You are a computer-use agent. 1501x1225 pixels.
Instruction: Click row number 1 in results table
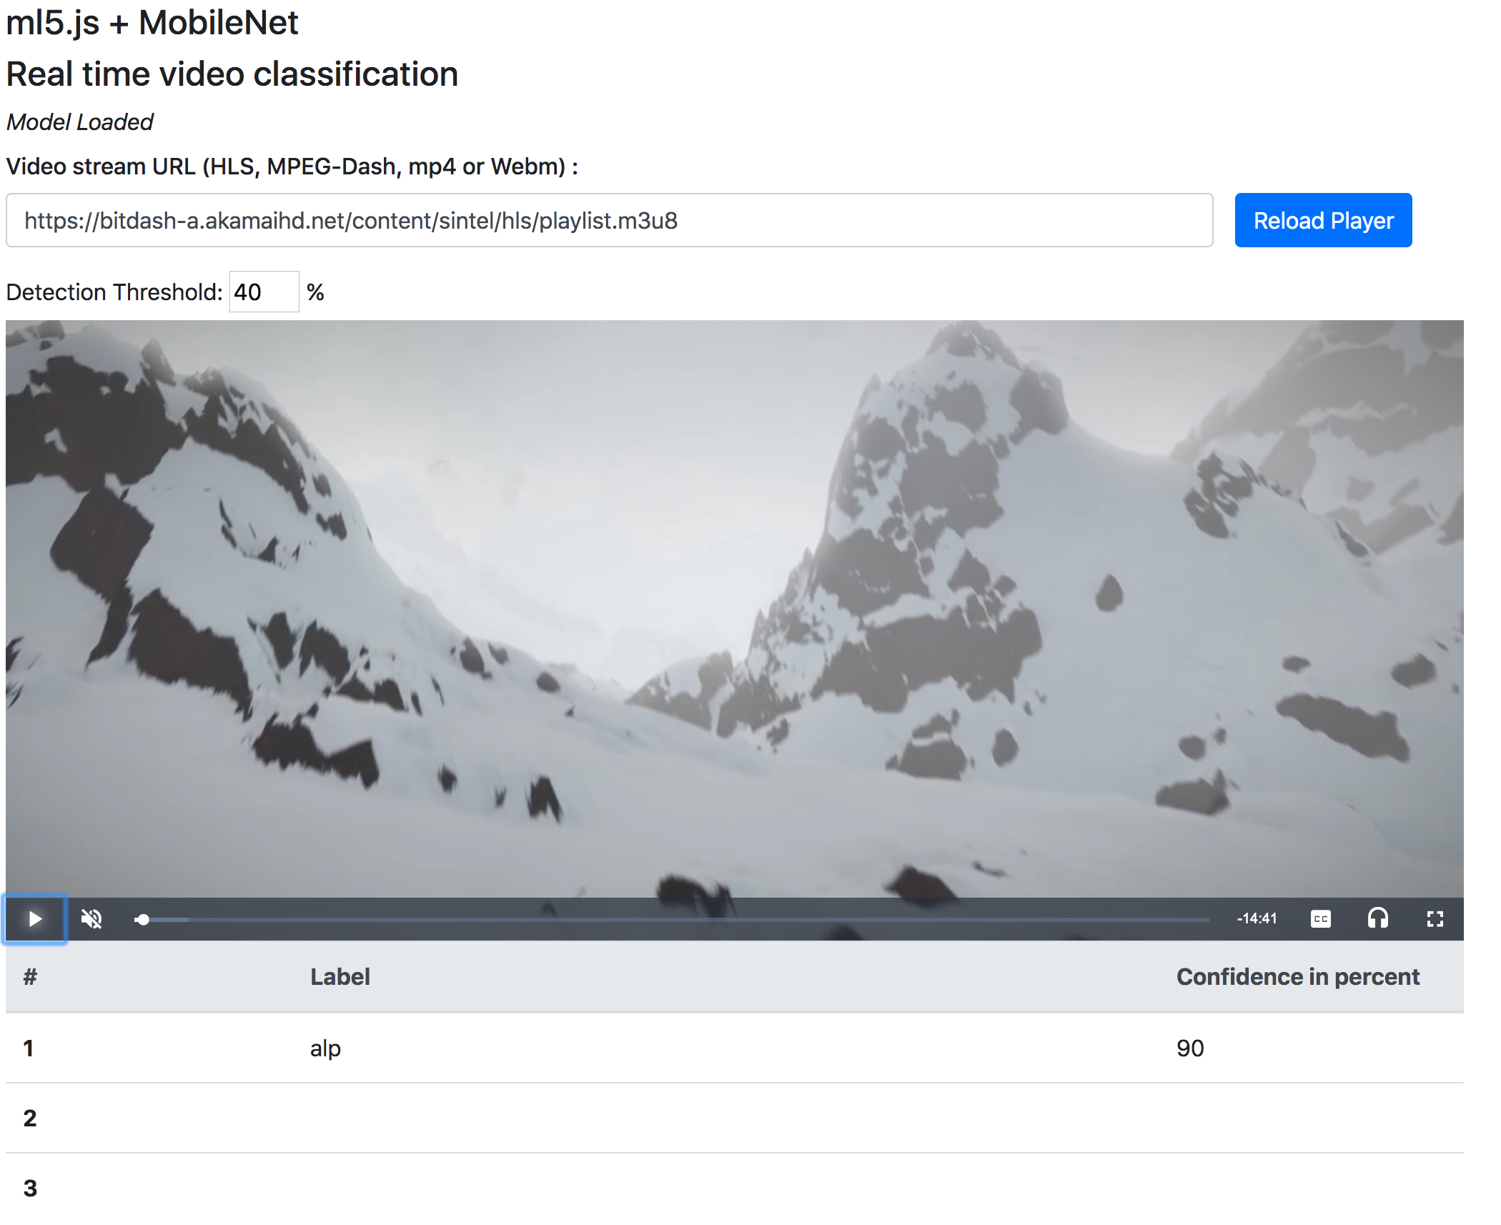point(29,1048)
